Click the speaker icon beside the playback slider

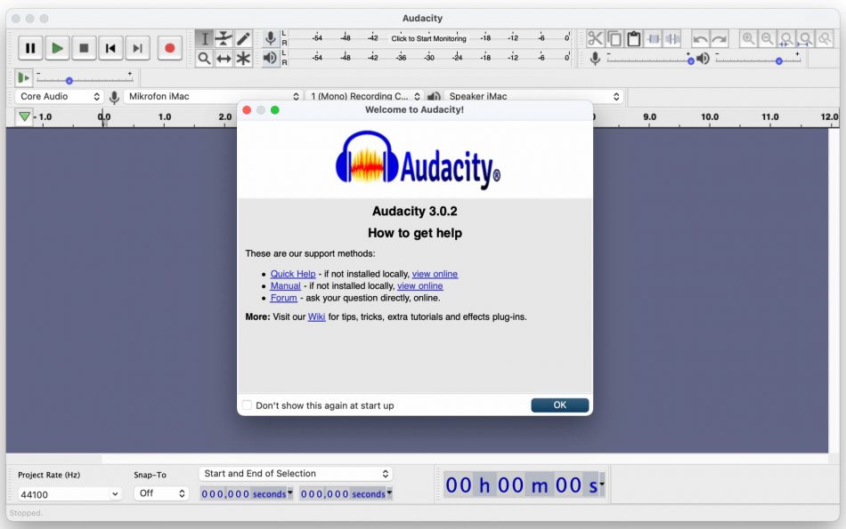703,58
